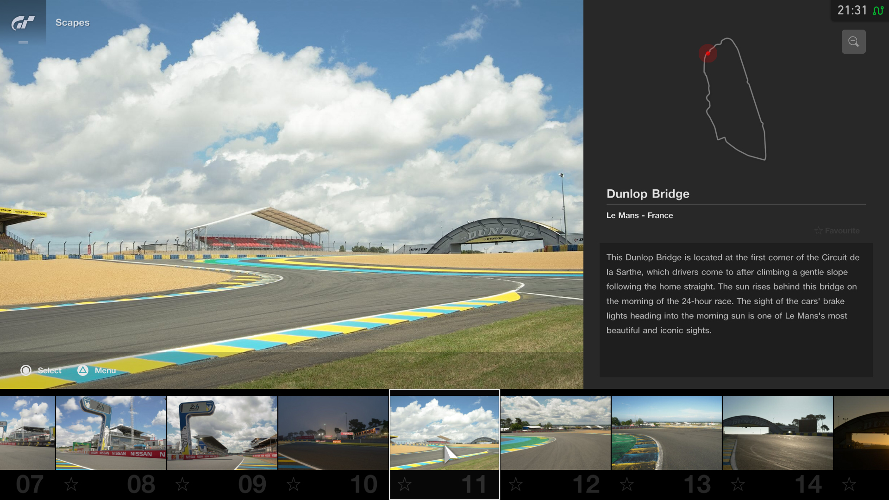This screenshot has width=889, height=500.
Task: Click the green network status icon
Action: coord(878,11)
